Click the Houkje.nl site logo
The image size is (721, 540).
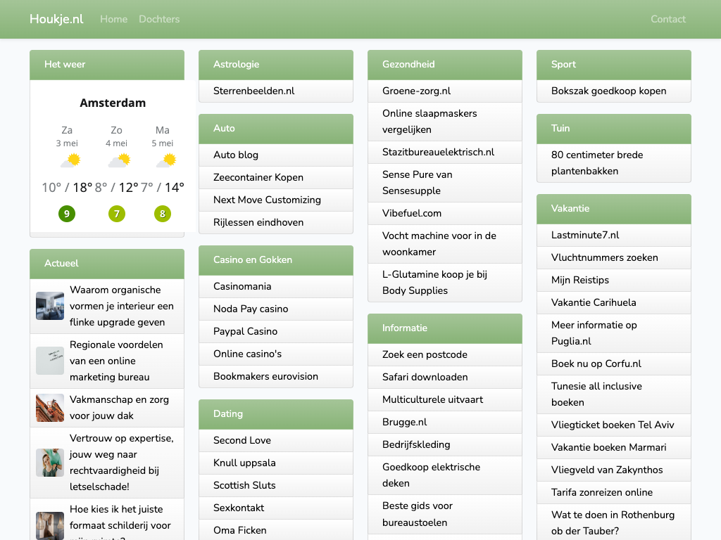pyautogui.click(x=56, y=19)
